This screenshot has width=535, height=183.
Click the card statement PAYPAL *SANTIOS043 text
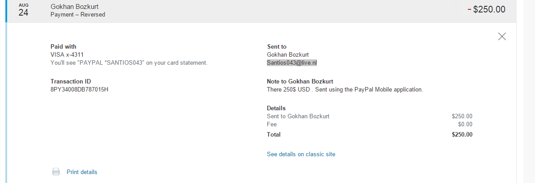pyautogui.click(x=129, y=62)
